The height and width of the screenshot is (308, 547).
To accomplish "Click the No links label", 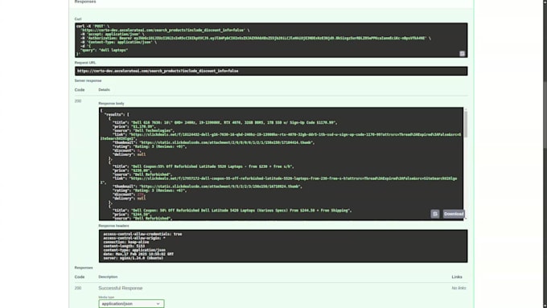I will coord(459,288).
